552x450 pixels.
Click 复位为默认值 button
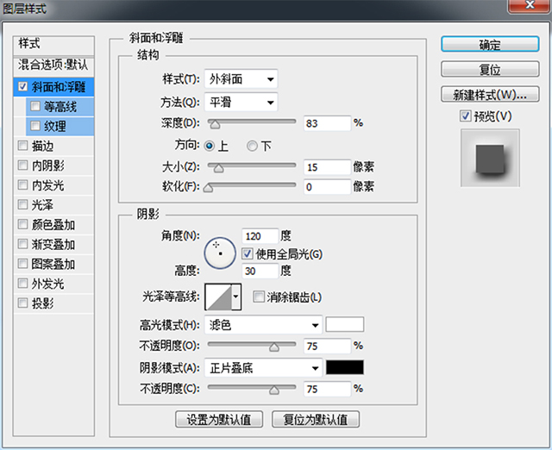tap(316, 419)
